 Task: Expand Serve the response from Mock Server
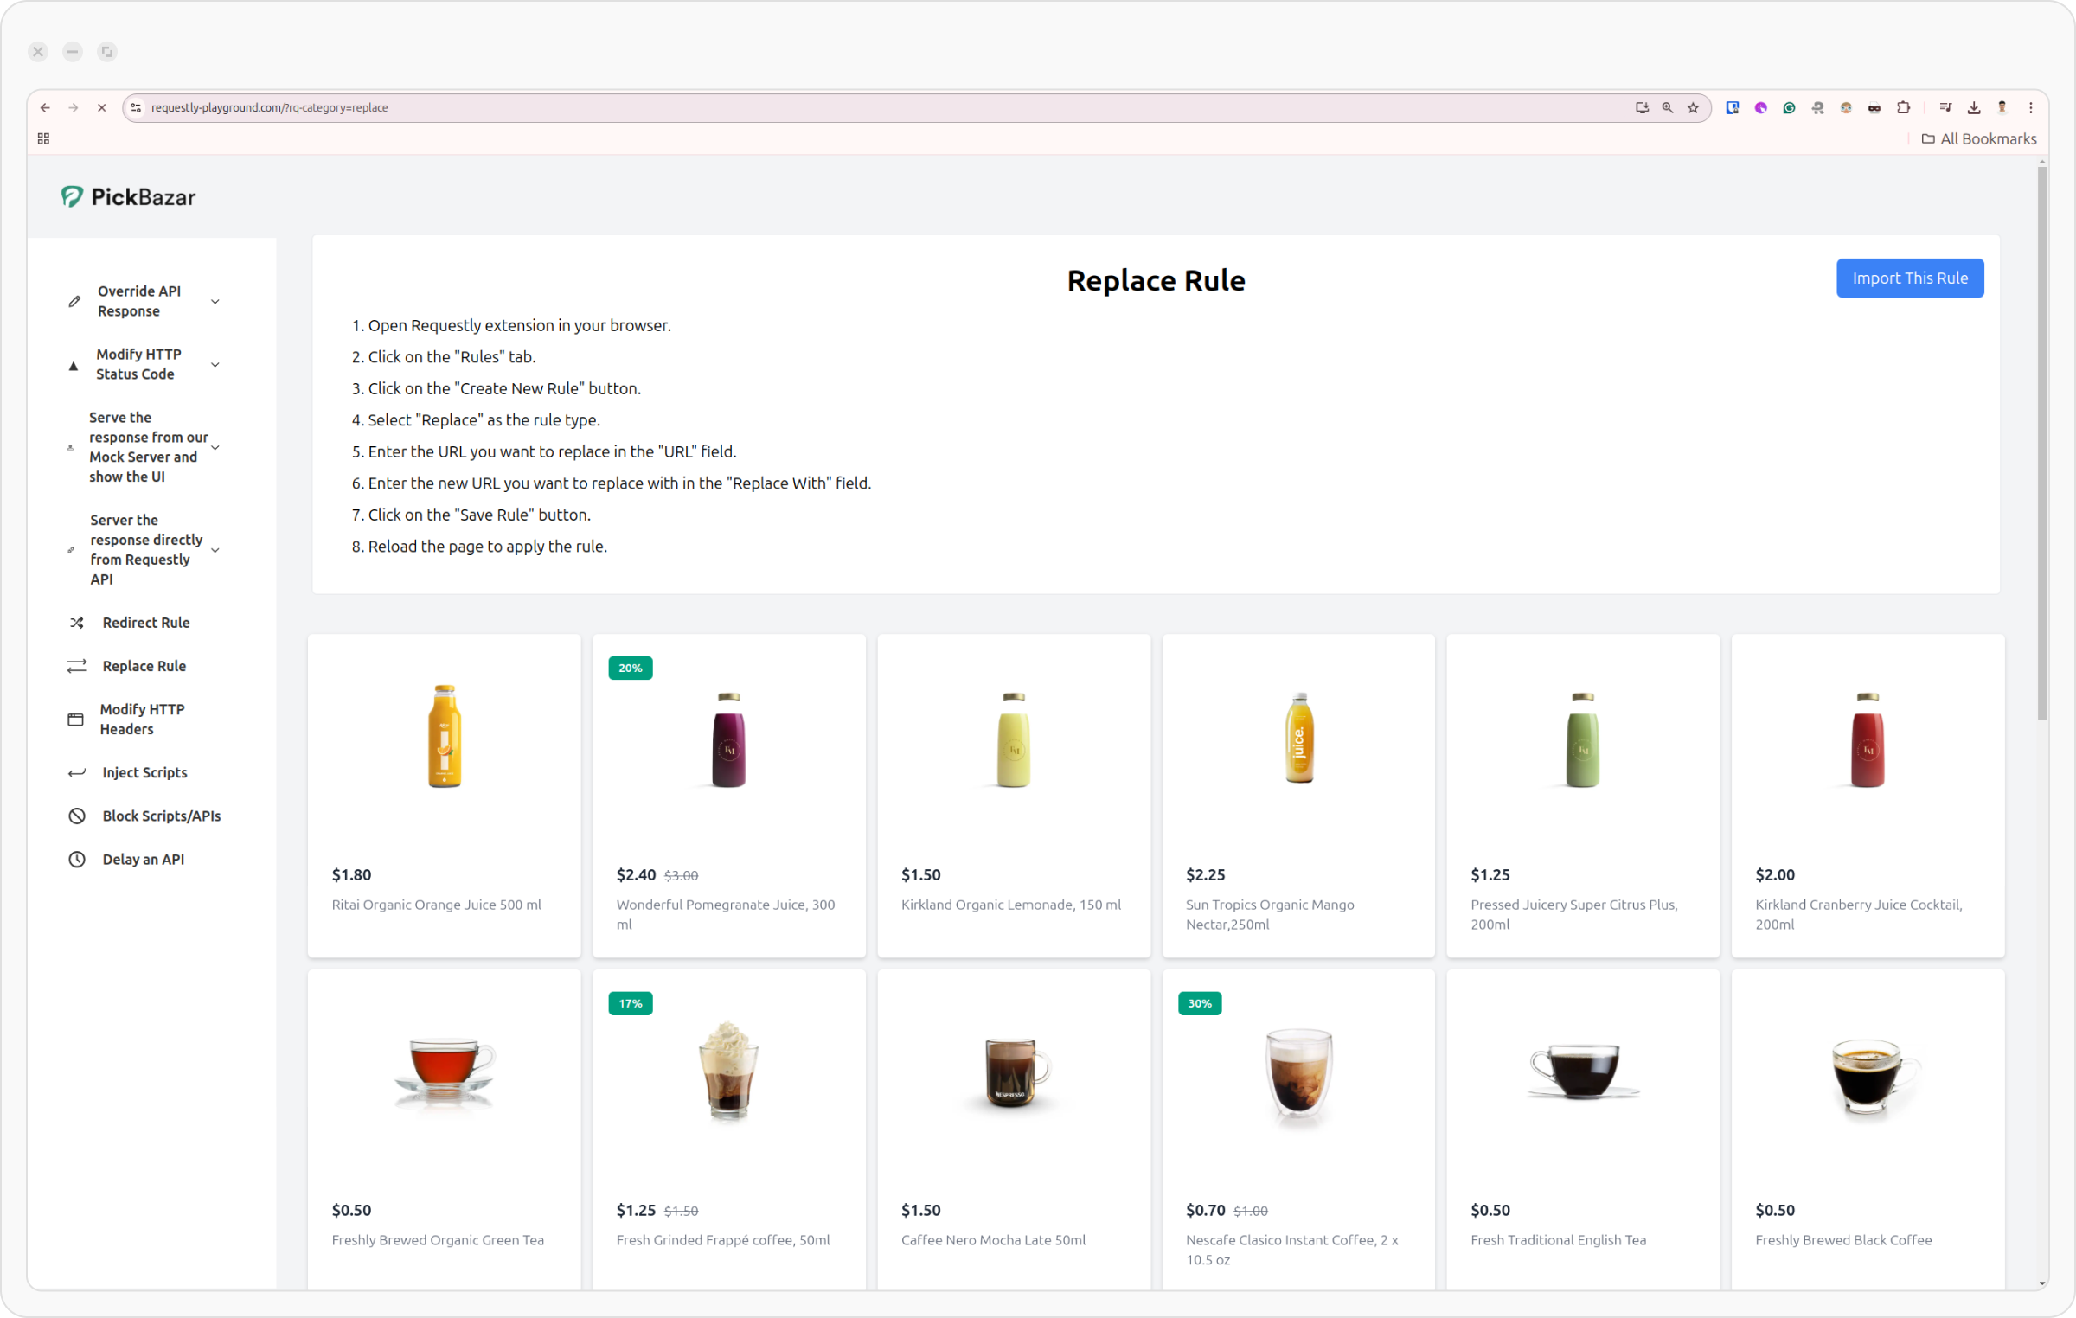coord(215,447)
